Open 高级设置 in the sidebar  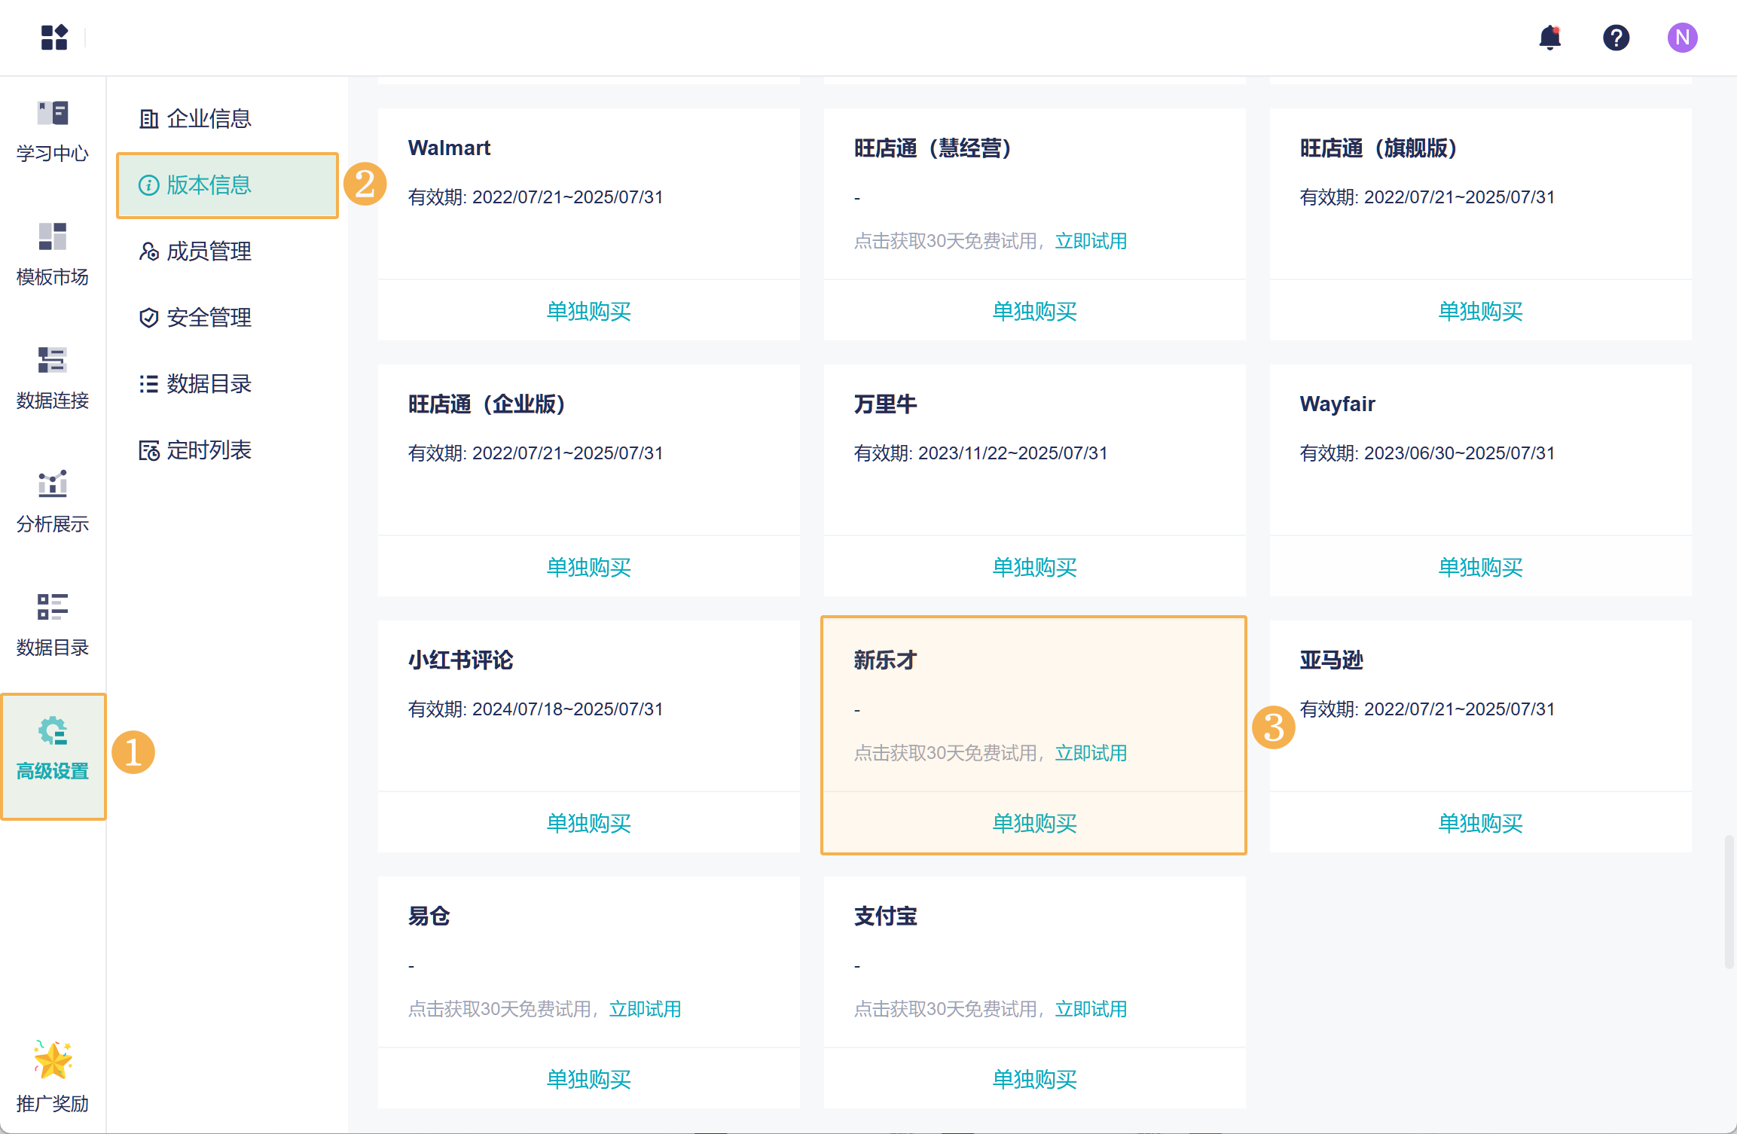[53, 749]
